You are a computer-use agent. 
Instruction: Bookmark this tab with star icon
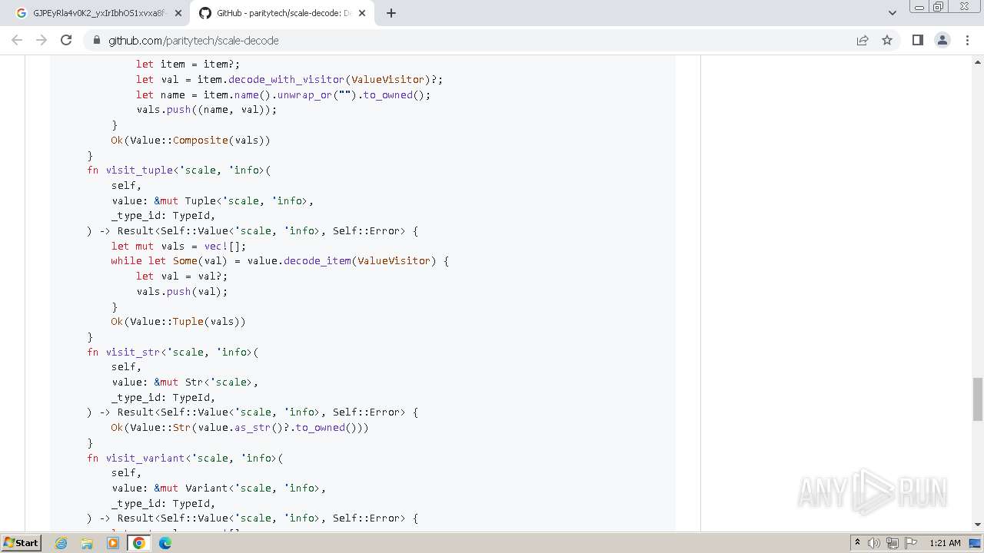(887, 40)
